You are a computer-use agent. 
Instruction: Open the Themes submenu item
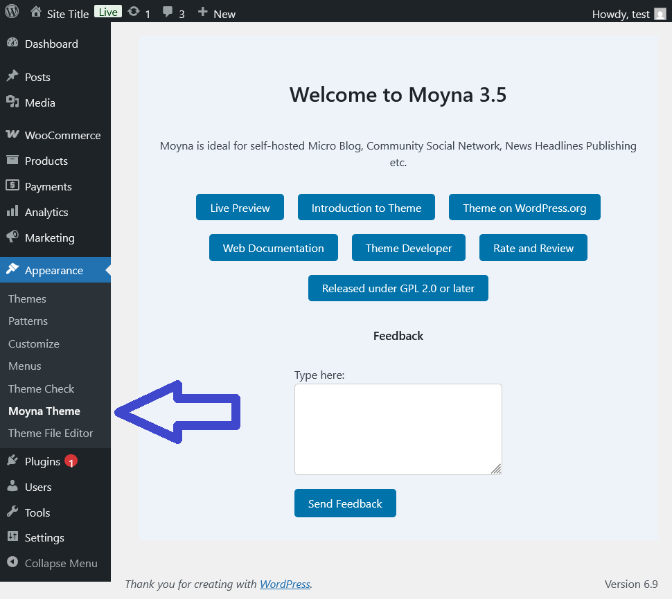point(27,298)
